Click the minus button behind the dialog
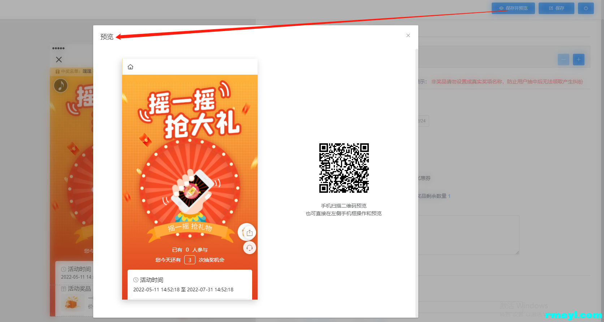The height and width of the screenshot is (322, 604). [564, 60]
